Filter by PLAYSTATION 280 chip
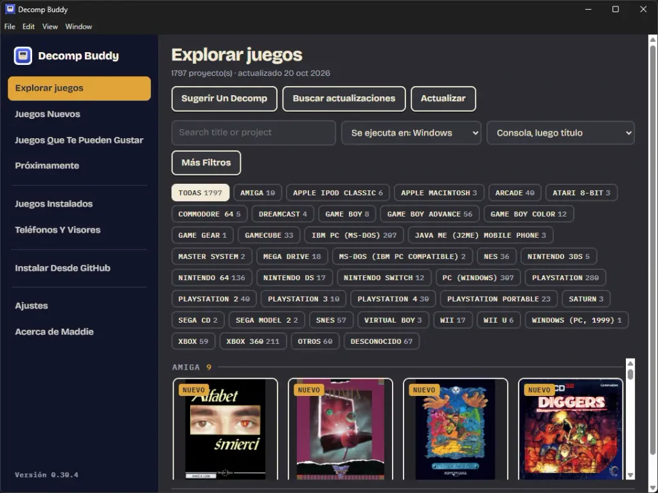The image size is (658, 493). click(x=565, y=278)
